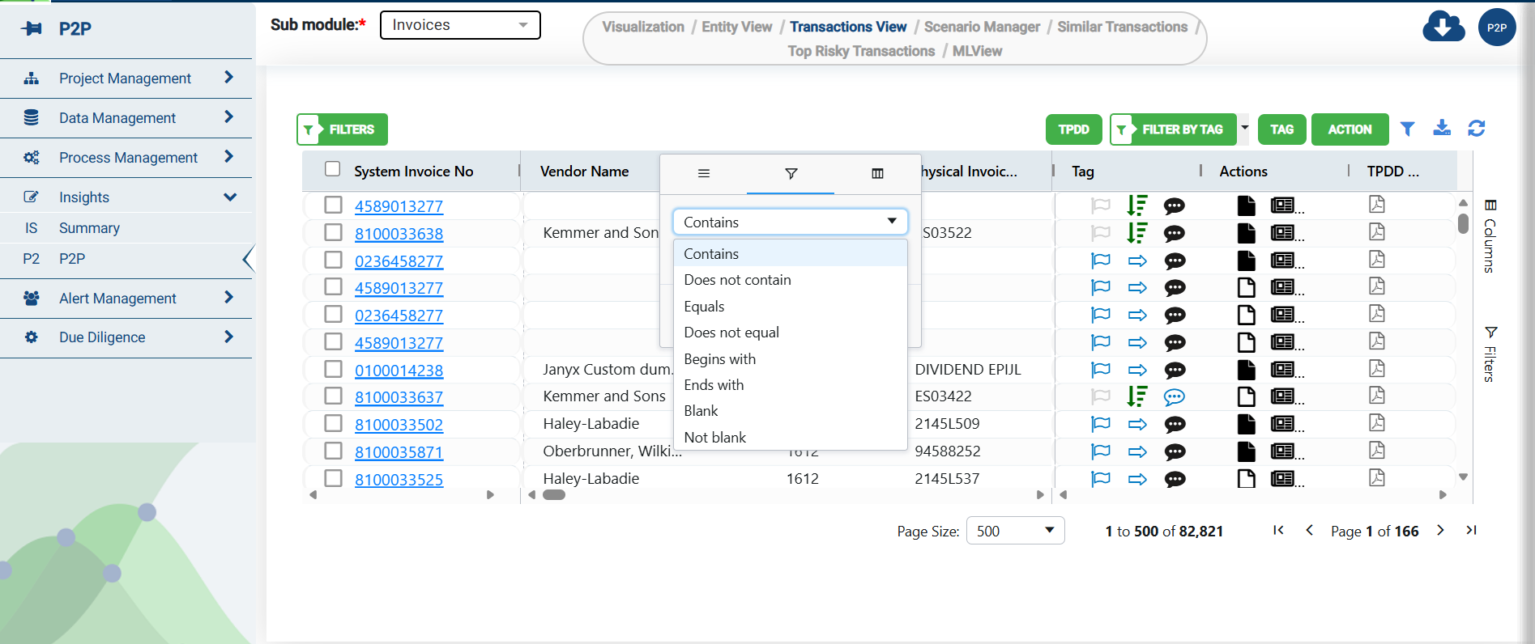Click the sort-lines icon in row 8100033637
The height and width of the screenshot is (644, 1535).
pyautogui.click(x=1137, y=396)
